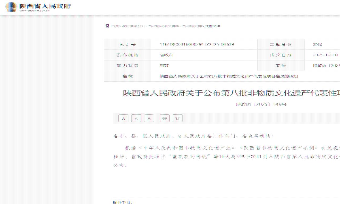The image size is (340, 204).
Task: Click the www.shaanxi.gov.cn address under the logo
Action: 35,11
